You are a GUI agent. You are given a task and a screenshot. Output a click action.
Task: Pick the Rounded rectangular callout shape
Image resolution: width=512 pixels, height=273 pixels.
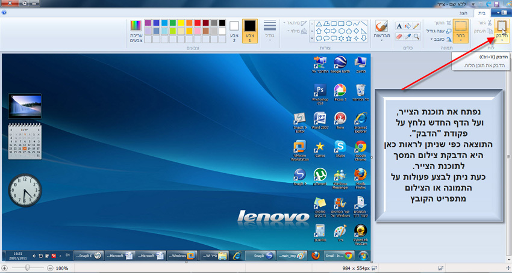tap(334, 38)
